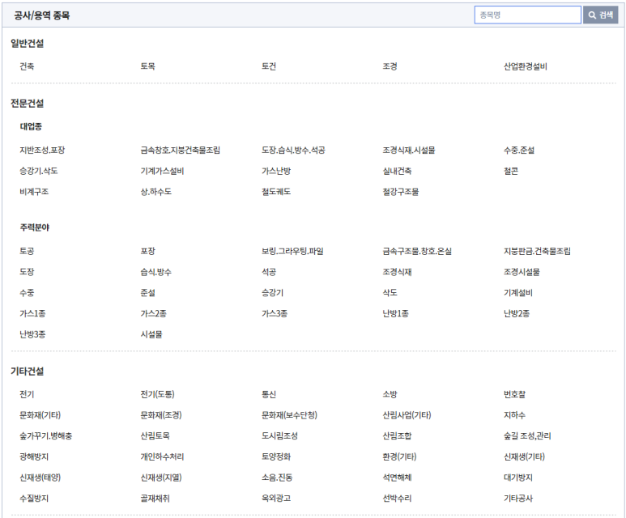Choose 승강기 item
This screenshot has width=626, height=518.
272,293
